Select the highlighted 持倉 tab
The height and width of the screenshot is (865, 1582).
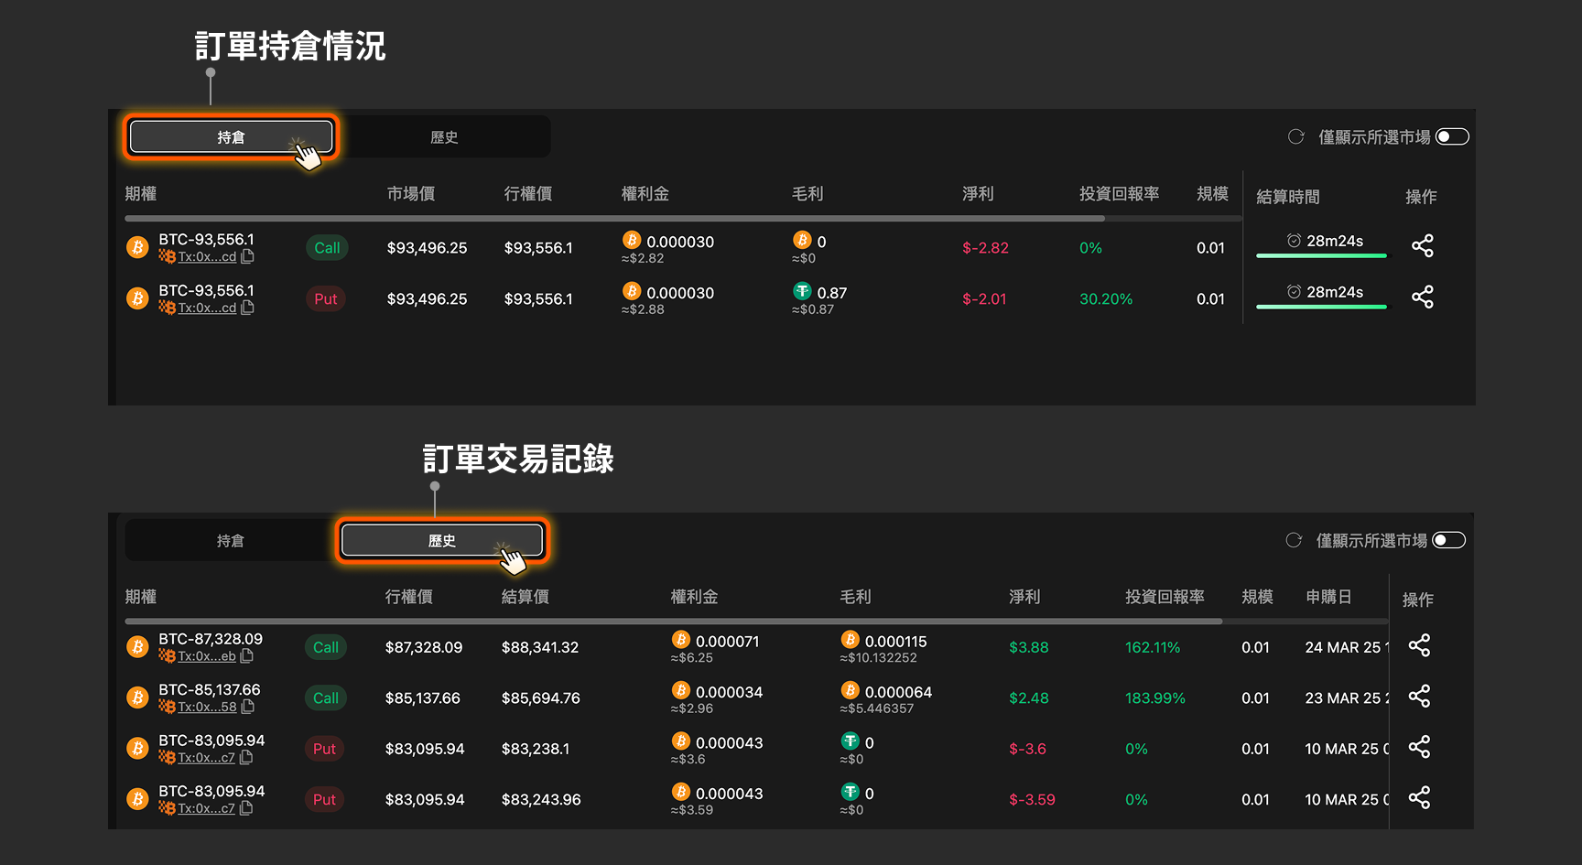[231, 137]
